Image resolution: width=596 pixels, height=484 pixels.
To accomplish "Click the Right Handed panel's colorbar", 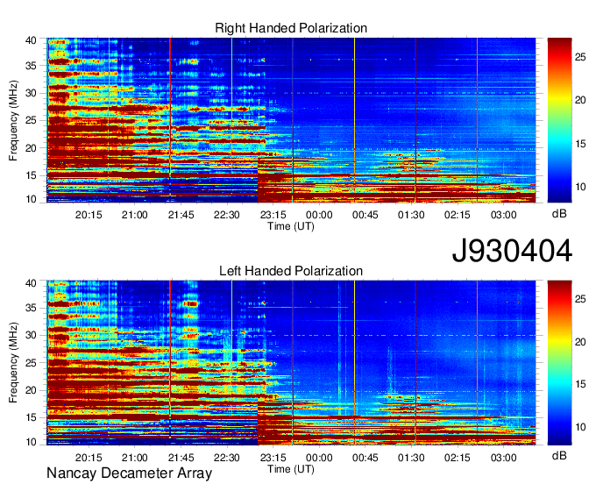I will click(x=559, y=120).
